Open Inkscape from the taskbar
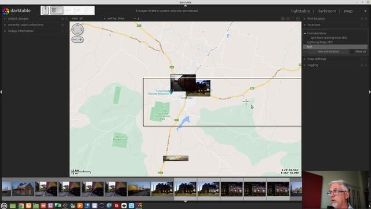 click(124, 206)
